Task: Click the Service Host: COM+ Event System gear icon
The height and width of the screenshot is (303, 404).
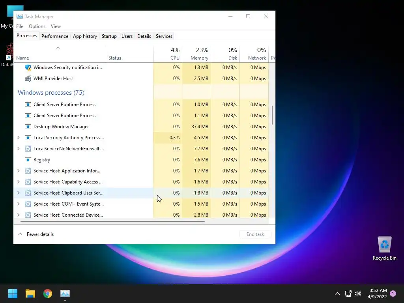Action: 28,204
